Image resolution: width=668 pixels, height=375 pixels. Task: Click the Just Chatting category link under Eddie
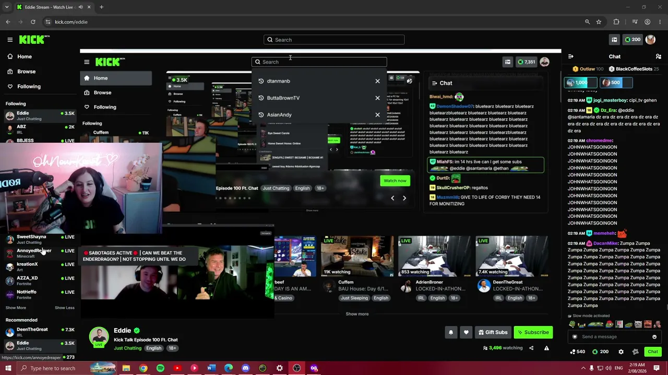pos(128,348)
